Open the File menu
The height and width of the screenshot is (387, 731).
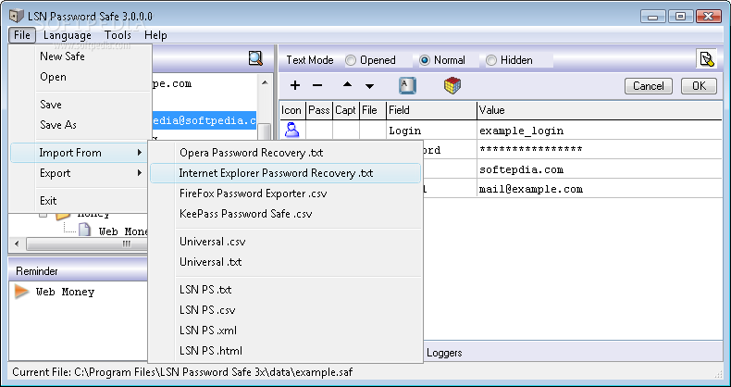point(22,35)
